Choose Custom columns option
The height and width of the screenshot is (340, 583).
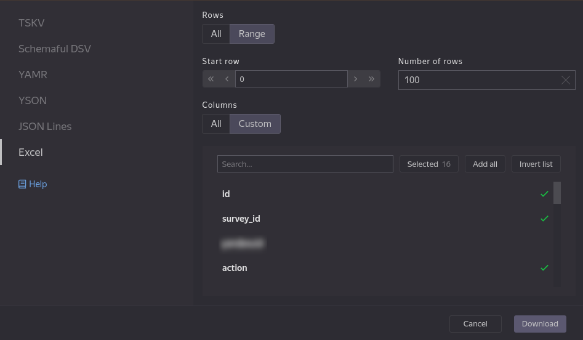(x=255, y=124)
